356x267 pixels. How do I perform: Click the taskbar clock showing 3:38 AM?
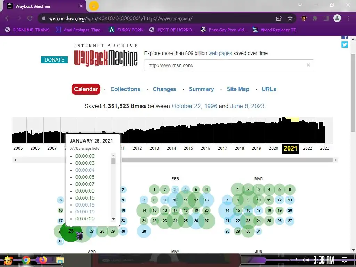pyautogui.click(x=324, y=260)
